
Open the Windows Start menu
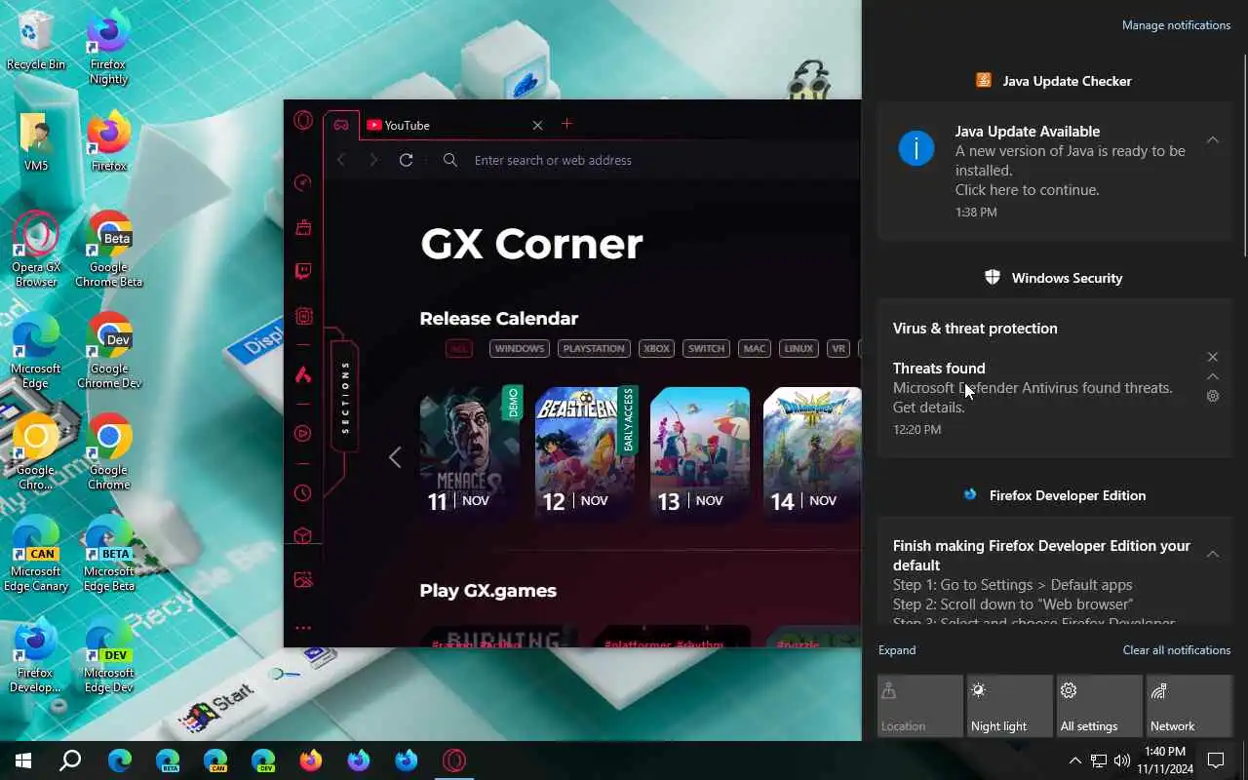click(x=23, y=760)
